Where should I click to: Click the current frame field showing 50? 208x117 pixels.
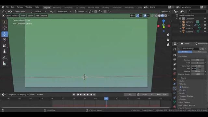(130, 95)
